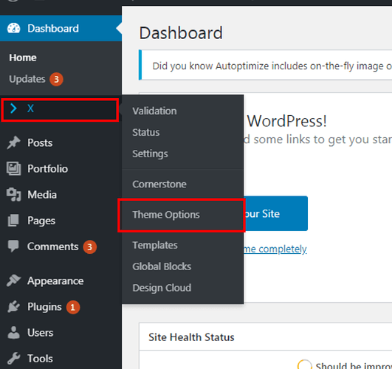Click the 'completely' hyperlink
This screenshot has height=369, width=392.
(x=283, y=249)
